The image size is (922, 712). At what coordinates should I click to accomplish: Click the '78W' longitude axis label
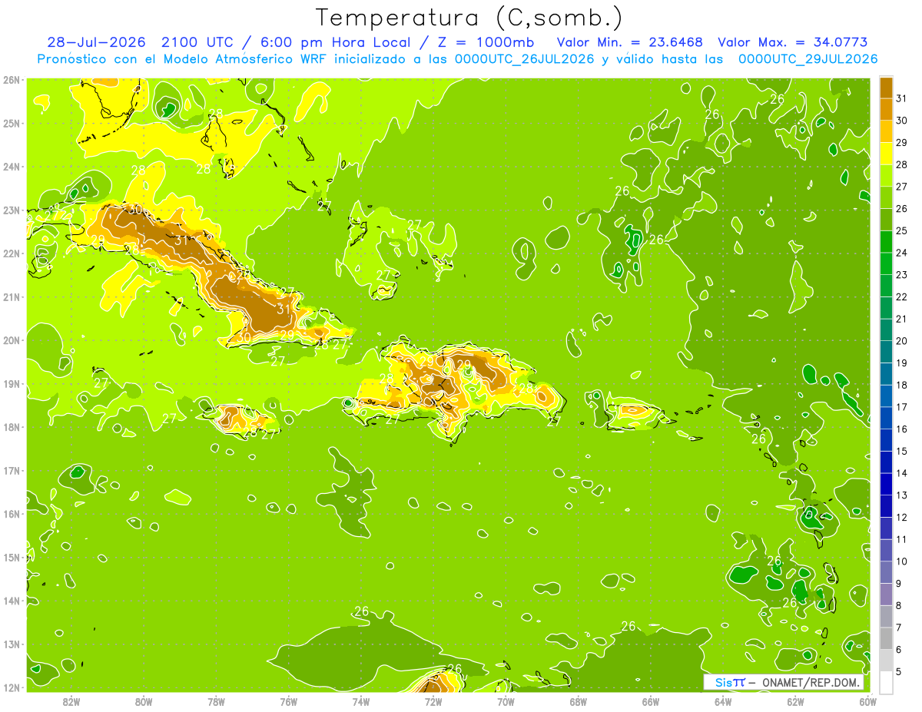coord(216,701)
